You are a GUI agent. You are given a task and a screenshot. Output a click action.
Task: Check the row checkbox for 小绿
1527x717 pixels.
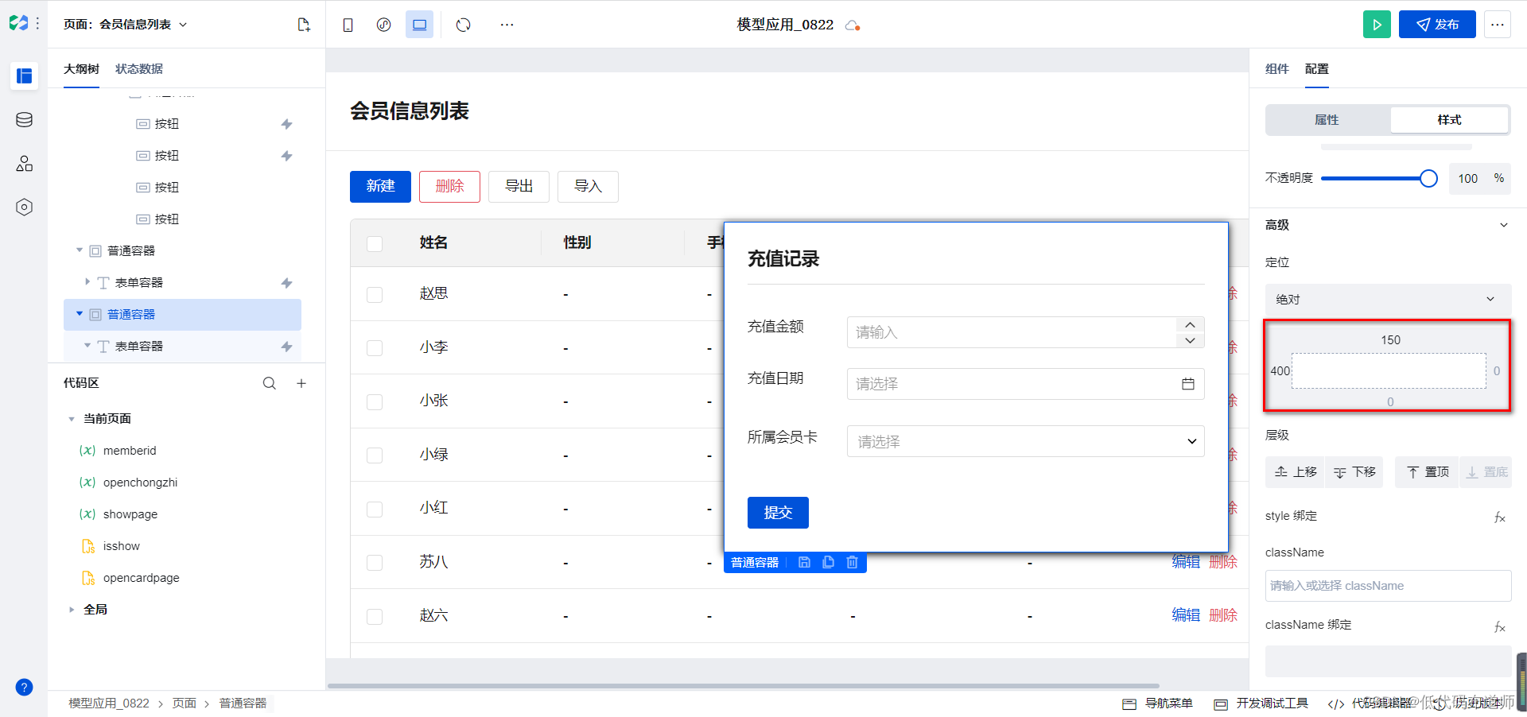pos(375,455)
